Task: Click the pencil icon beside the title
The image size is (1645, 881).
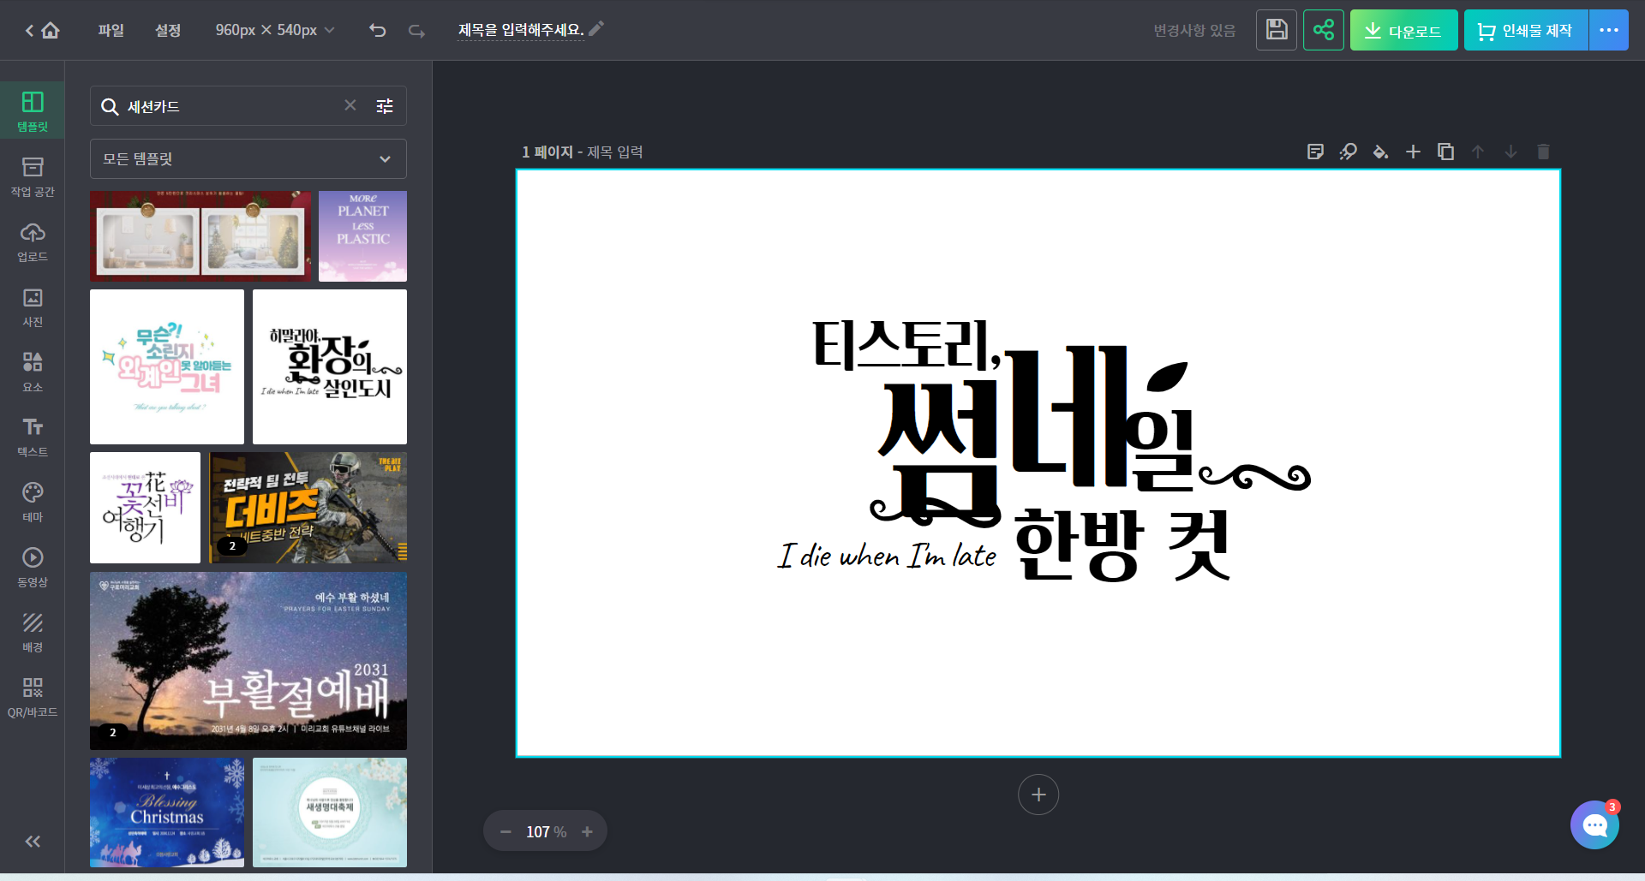Action: coord(596,29)
